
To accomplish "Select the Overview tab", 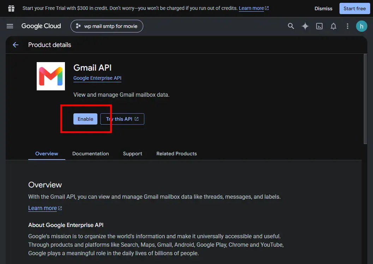I will click(x=47, y=154).
